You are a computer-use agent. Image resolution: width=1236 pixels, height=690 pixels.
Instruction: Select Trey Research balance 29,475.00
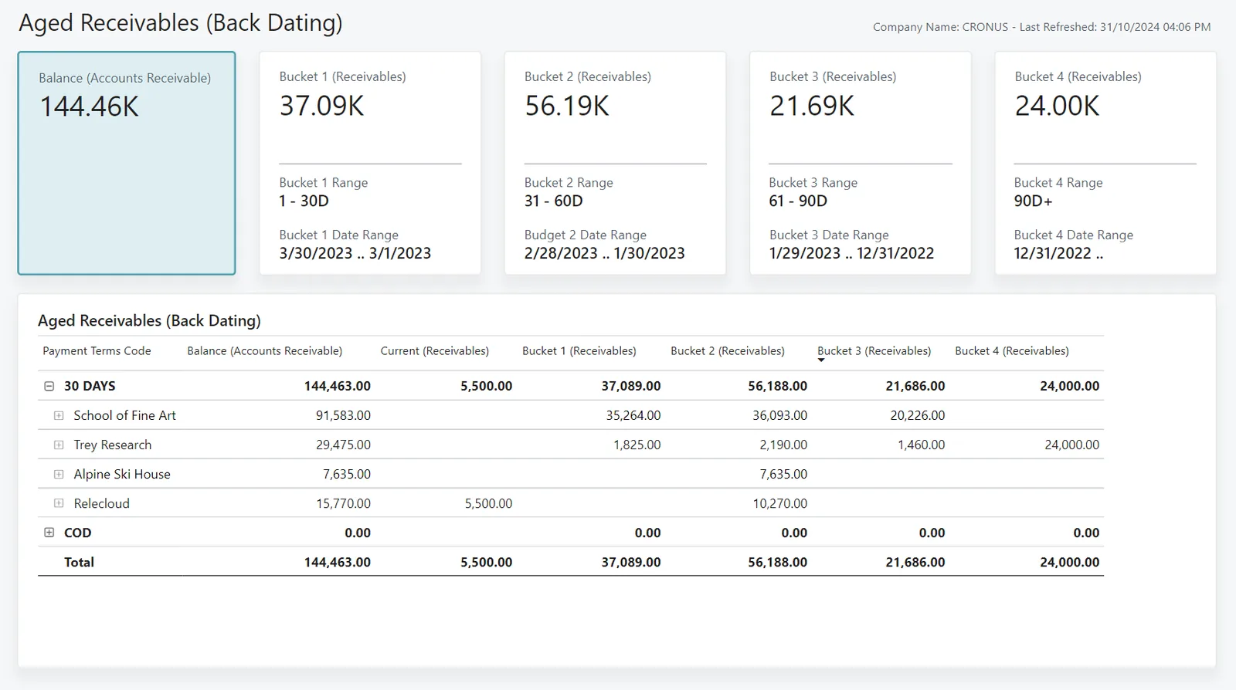point(343,445)
